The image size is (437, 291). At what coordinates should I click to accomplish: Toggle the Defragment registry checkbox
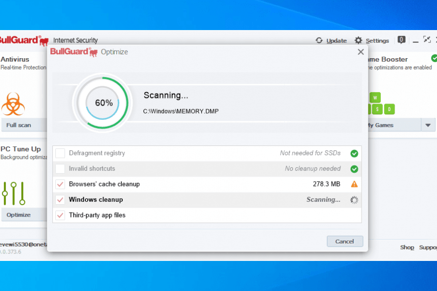pos(60,153)
